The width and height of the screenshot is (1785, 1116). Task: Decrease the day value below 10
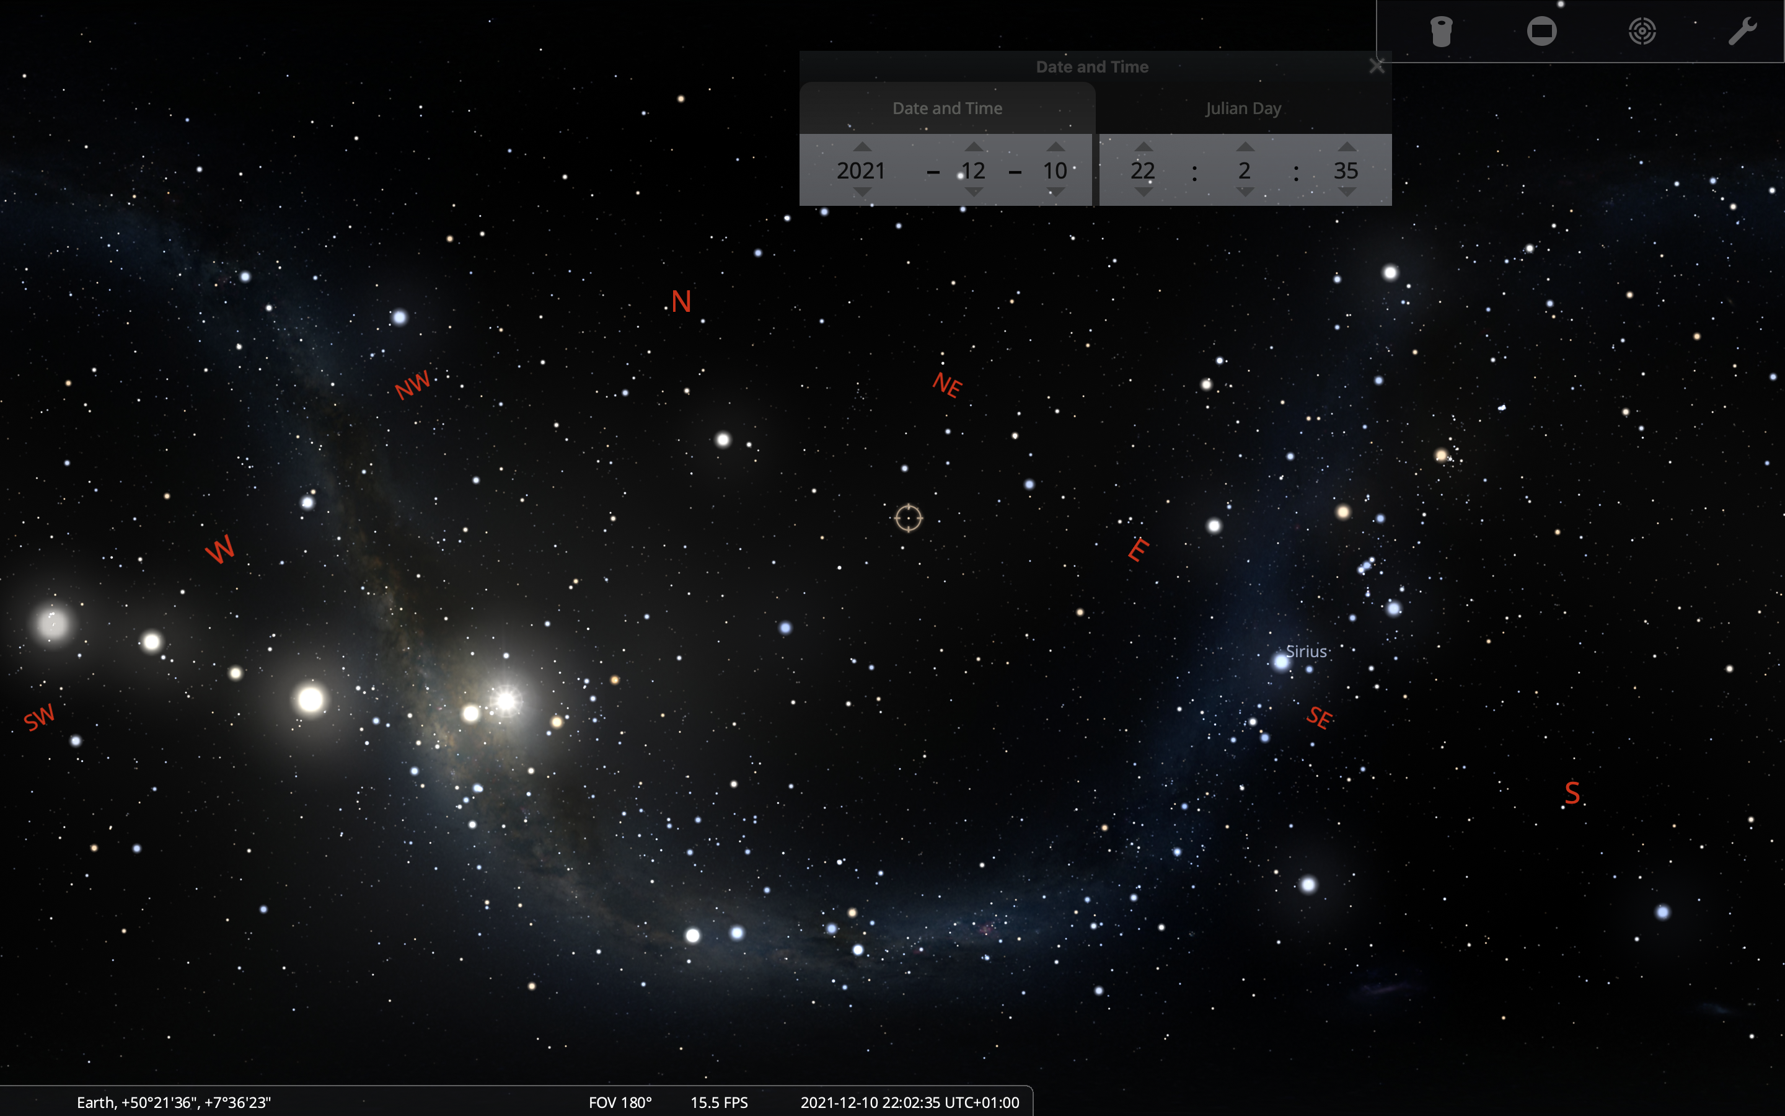pos(1056,193)
